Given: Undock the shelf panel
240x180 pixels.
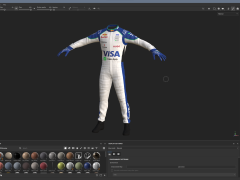Looking at the screenshot, I should (101, 143).
